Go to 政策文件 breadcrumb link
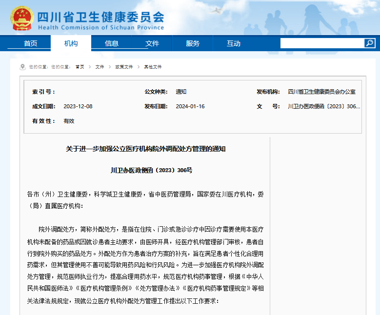This screenshot has width=380, height=315. tap(124, 67)
